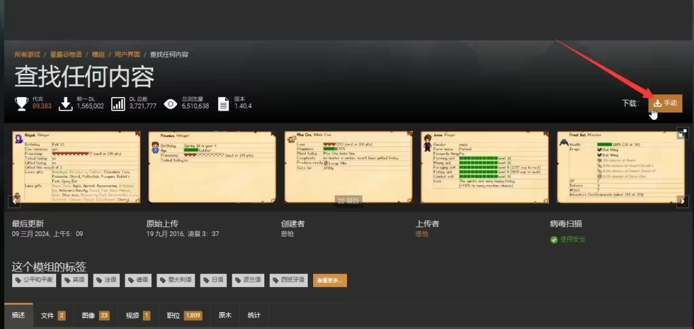Switch to the 视频 tab

pyautogui.click(x=138, y=315)
